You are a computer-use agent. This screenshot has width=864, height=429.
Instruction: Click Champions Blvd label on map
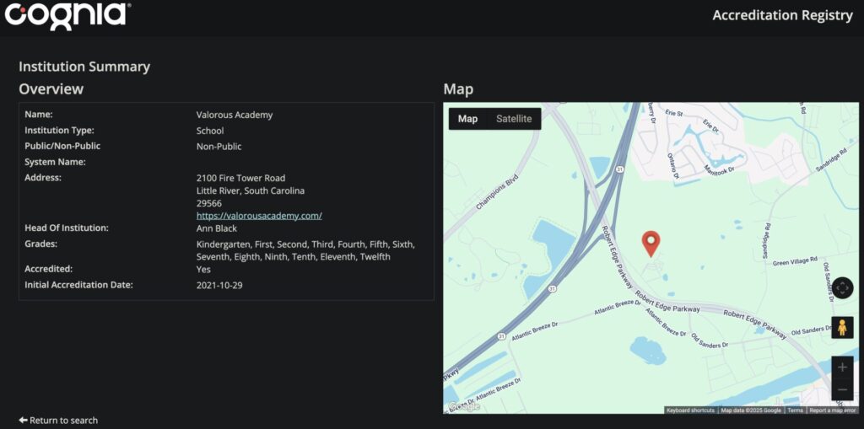coord(496,192)
